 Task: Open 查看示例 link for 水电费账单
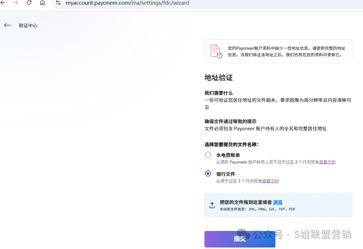click(327, 162)
